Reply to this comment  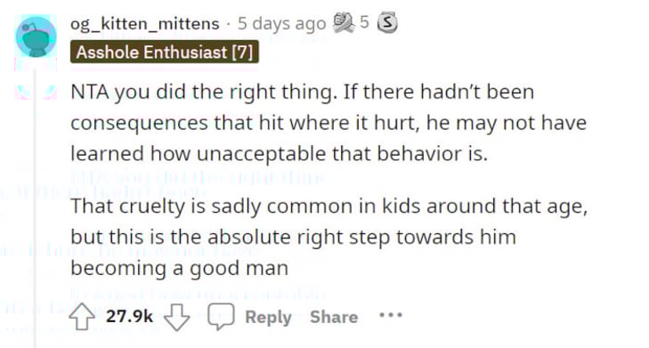click(268, 318)
